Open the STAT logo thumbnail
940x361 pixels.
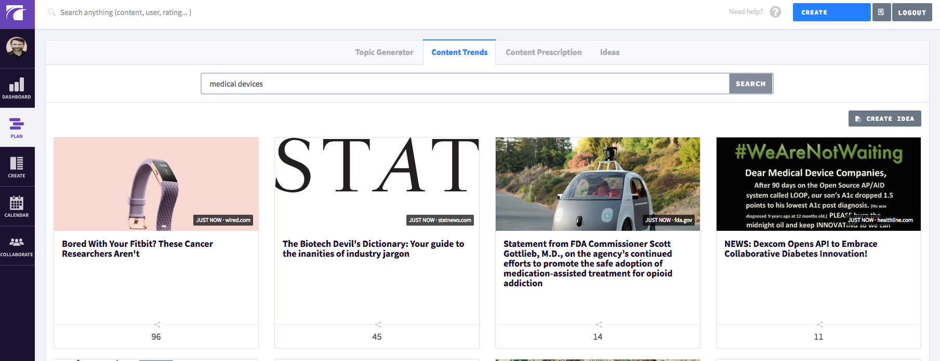pos(377,184)
